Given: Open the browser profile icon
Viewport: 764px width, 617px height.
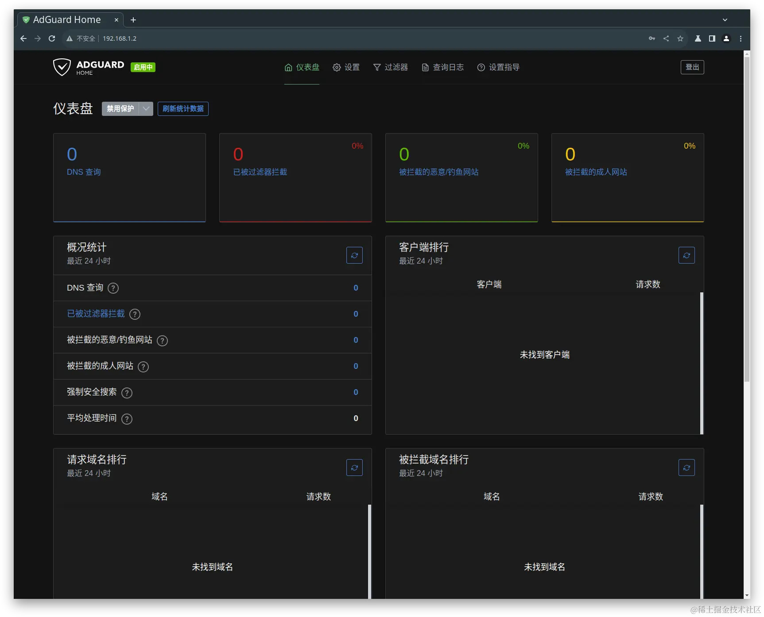Looking at the screenshot, I should pyautogui.click(x=726, y=38).
